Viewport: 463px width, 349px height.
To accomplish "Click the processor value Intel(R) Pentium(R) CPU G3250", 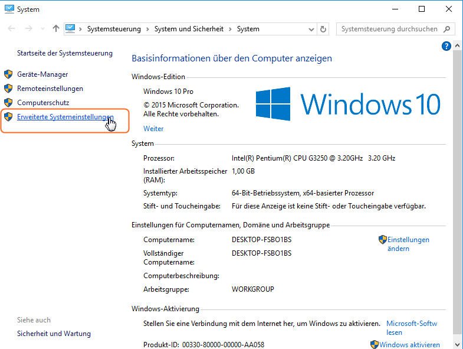I will point(313,158).
